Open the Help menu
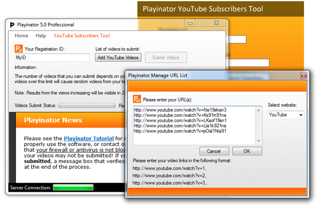 [x=41, y=36]
